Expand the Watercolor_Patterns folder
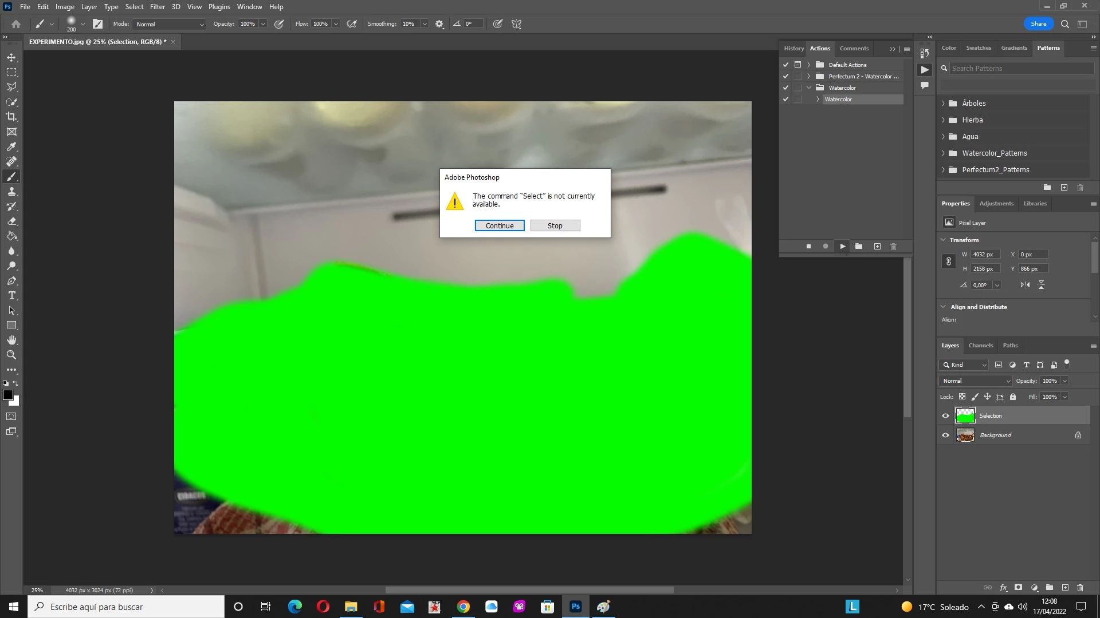1100x618 pixels. (x=943, y=153)
